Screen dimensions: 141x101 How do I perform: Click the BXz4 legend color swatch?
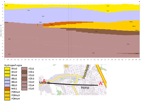[x=7, y=75]
